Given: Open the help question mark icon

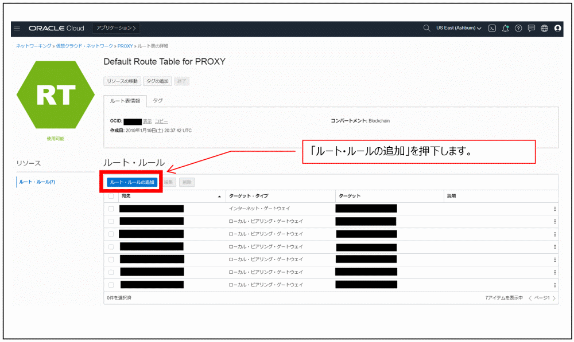Looking at the screenshot, I should point(518,28).
